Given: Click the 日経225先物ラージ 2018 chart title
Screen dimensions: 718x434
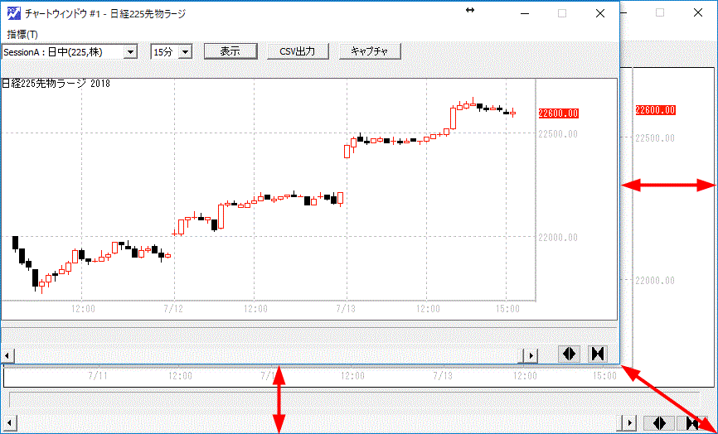Looking at the screenshot, I should 56,83.
